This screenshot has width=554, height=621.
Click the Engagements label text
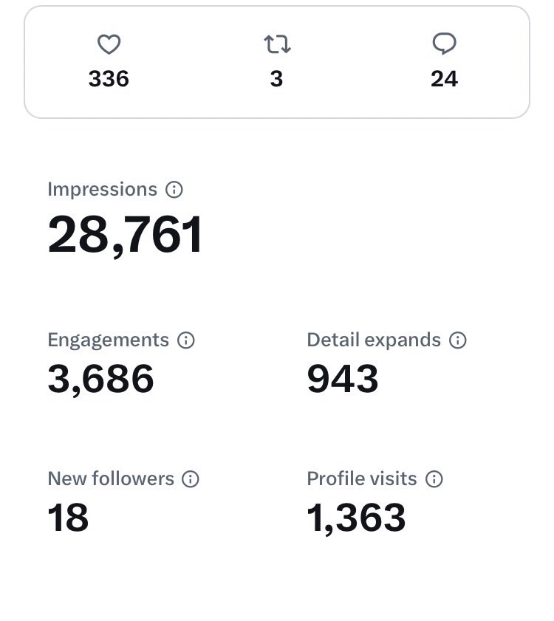(x=108, y=340)
